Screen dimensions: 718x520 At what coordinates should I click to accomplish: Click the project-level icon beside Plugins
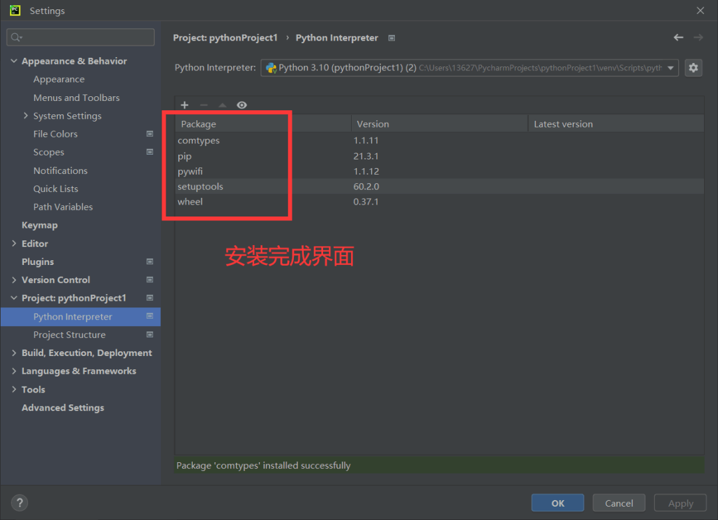pos(150,262)
